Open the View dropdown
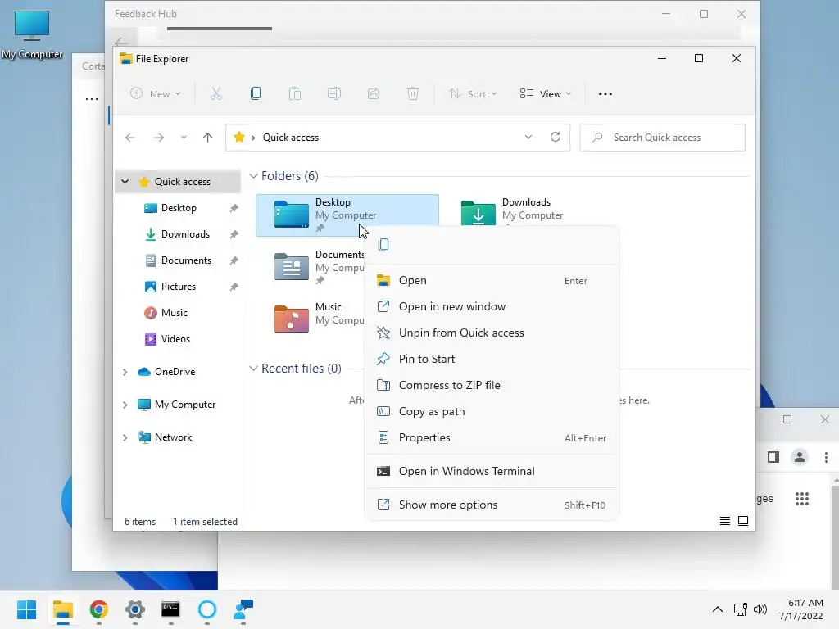 point(545,94)
